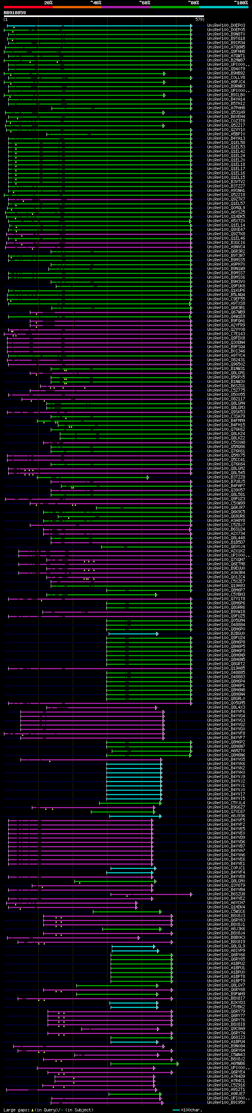
Task: Open hit UniRef100_D0EP03
Action: coord(226,26)
